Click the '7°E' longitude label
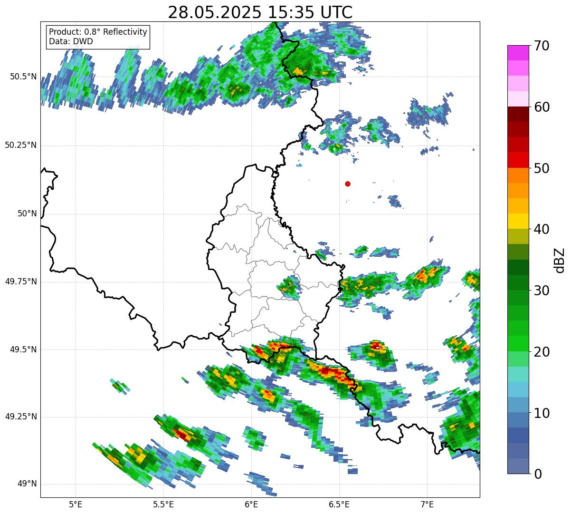 click(427, 504)
